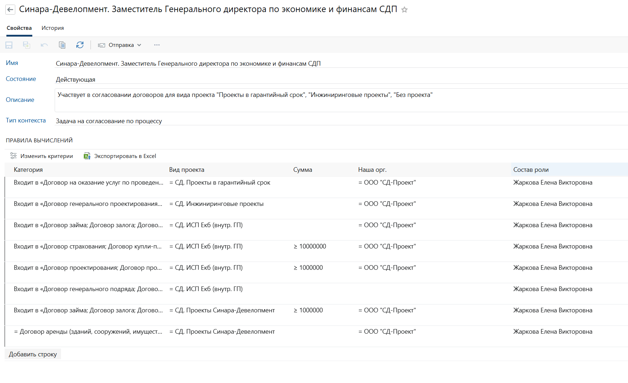628x383 pixels.
Task: Click into the Описание text field
Action: [341, 100]
